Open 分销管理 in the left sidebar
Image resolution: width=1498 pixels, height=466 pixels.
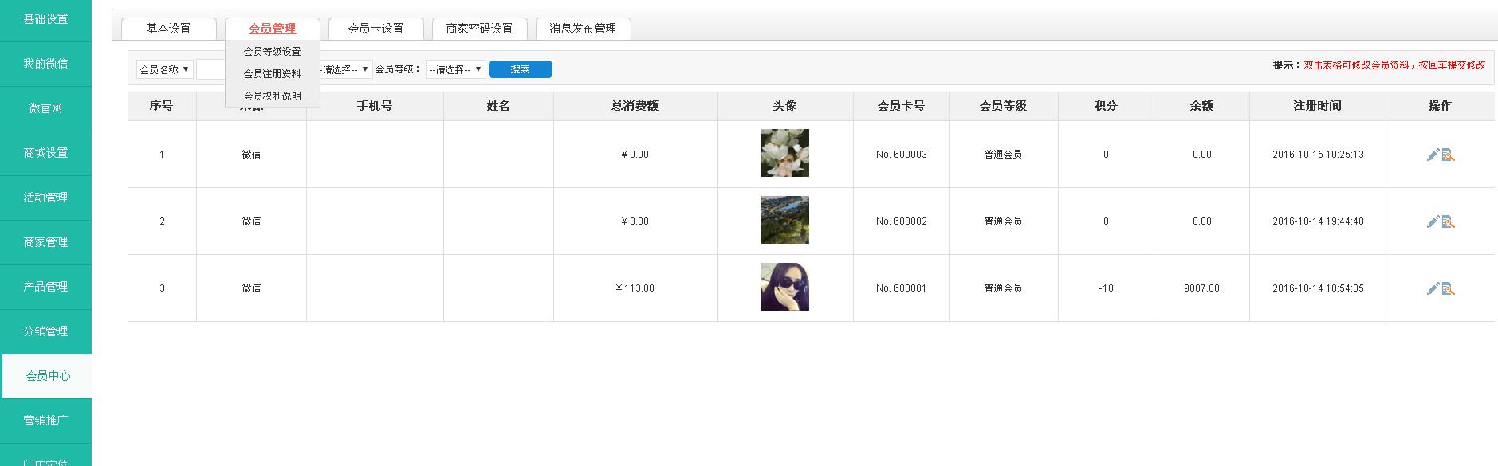tap(45, 331)
